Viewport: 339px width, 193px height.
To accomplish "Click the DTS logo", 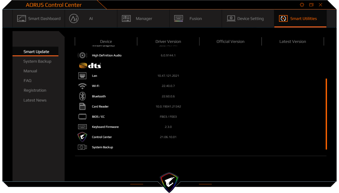I will click(90, 65).
